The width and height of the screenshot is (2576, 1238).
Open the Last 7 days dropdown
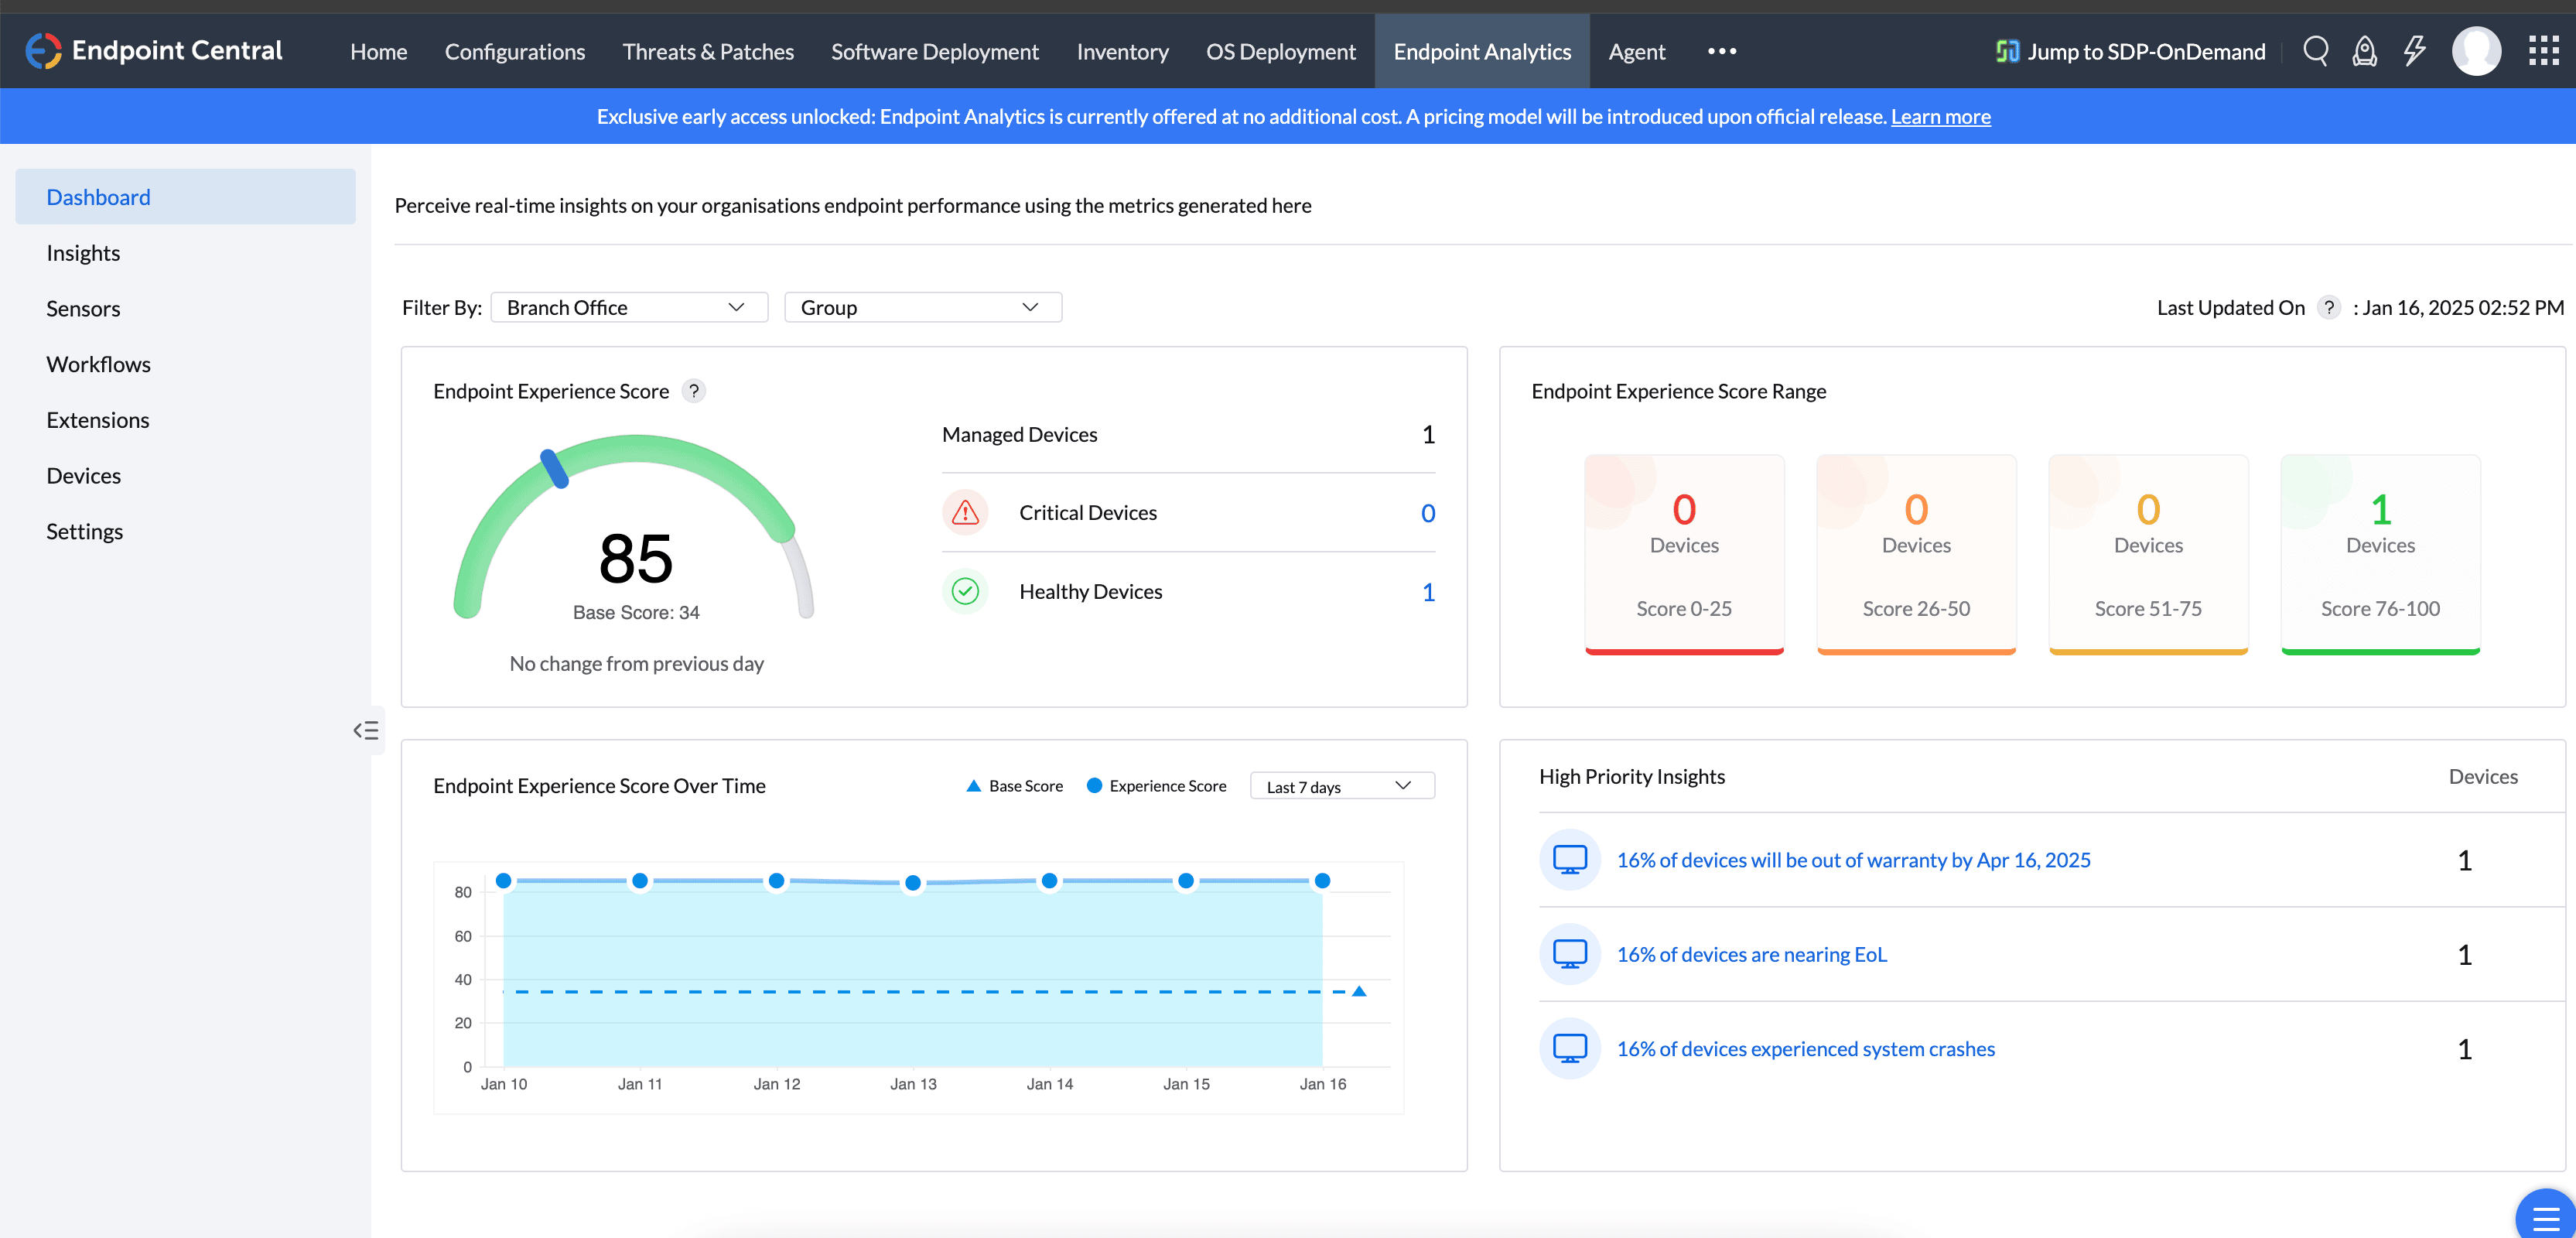(x=1341, y=787)
